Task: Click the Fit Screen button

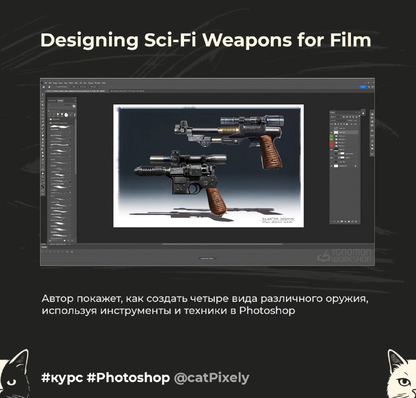Action: pos(83,87)
